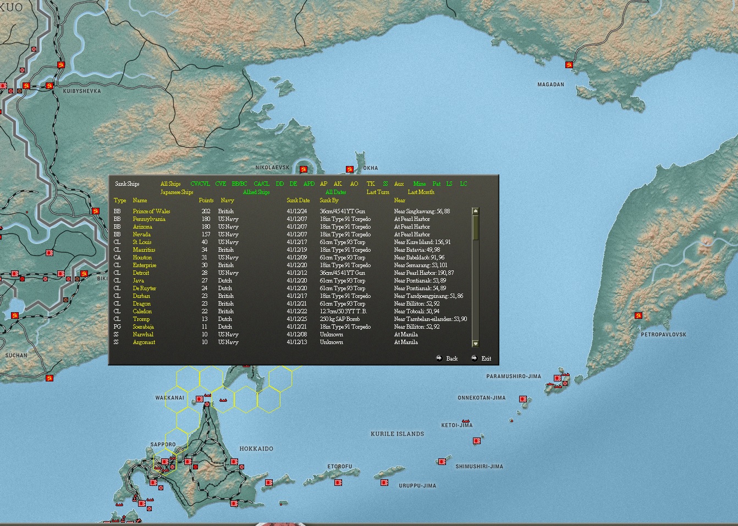Click the 'Near Tambelan-eilanden: 53,90' location
The image size is (738, 526).
click(431, 319)
